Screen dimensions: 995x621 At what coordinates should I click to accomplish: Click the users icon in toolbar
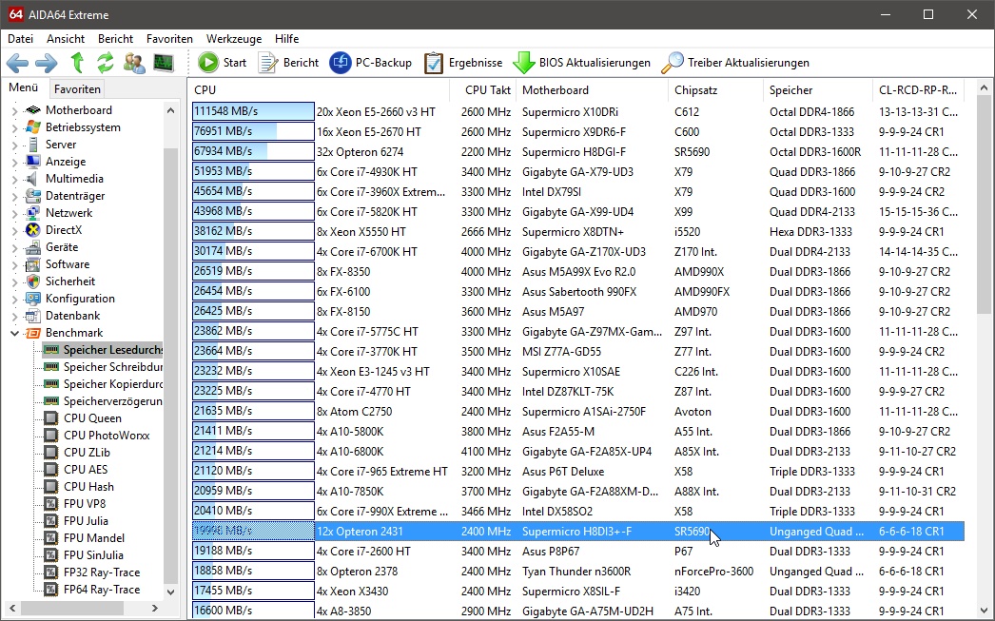pyautogui.click(x=134, y=63)
